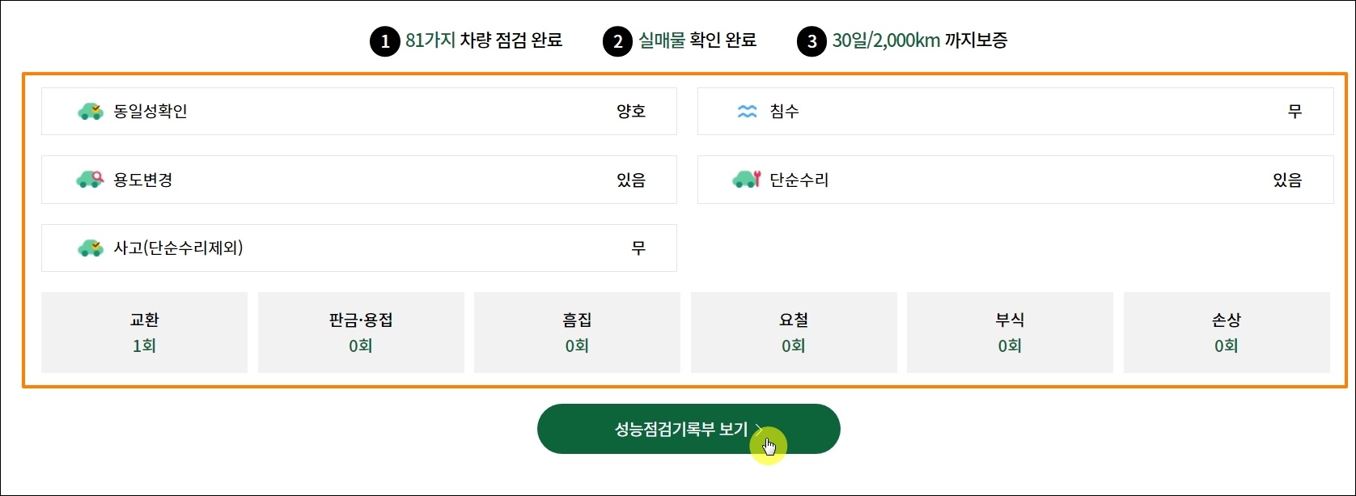Click the number 3 circle badge
The height and width of the screenshot is (496, 1356).
[x=812, y=41]
